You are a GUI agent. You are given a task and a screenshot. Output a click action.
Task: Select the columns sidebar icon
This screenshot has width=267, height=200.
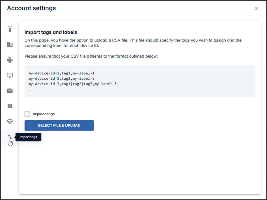(10, 106)
